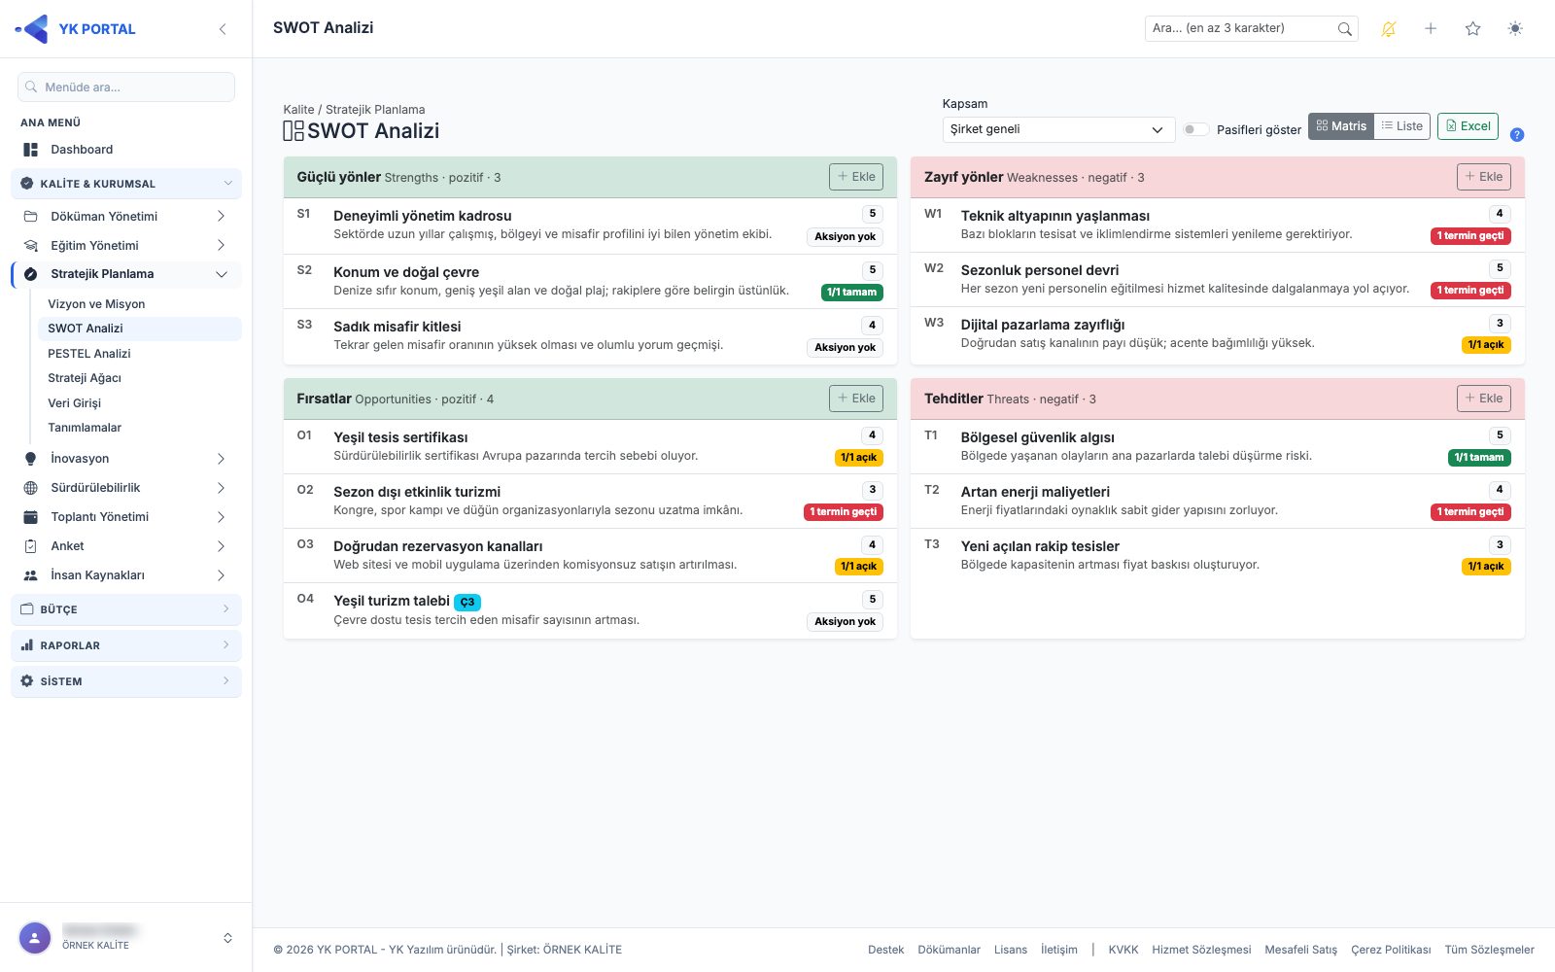
Task: Click the plus icon in top bar
Action: pyautogui.click(x=1431, y=29)
